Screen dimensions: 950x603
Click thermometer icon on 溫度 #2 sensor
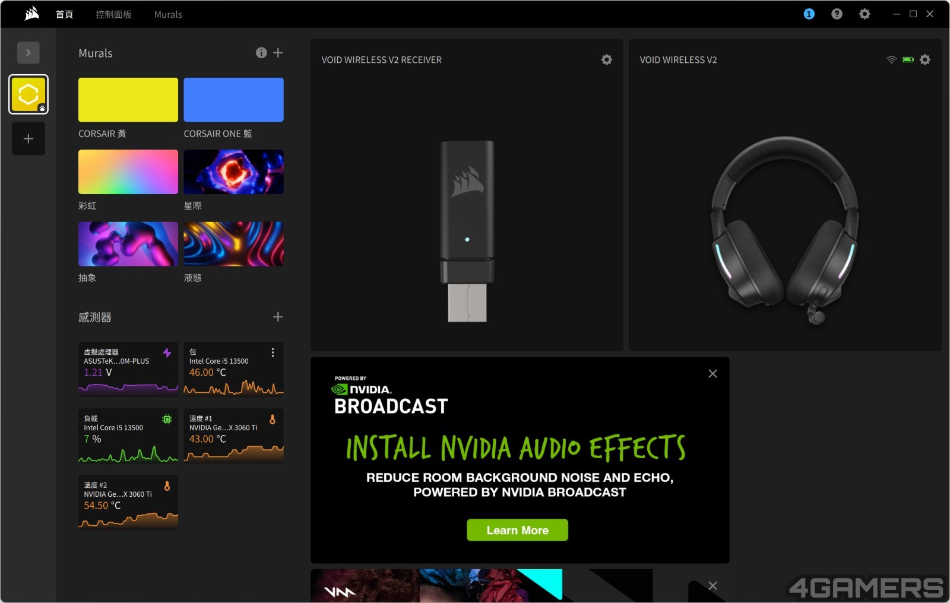(167, 485)
